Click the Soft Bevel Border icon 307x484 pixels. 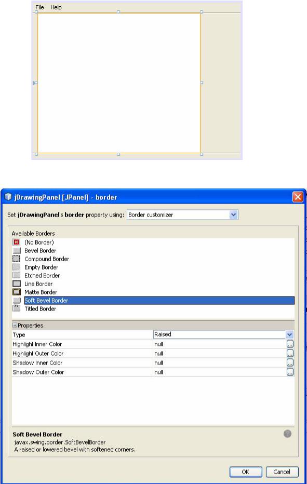[17, 300]
